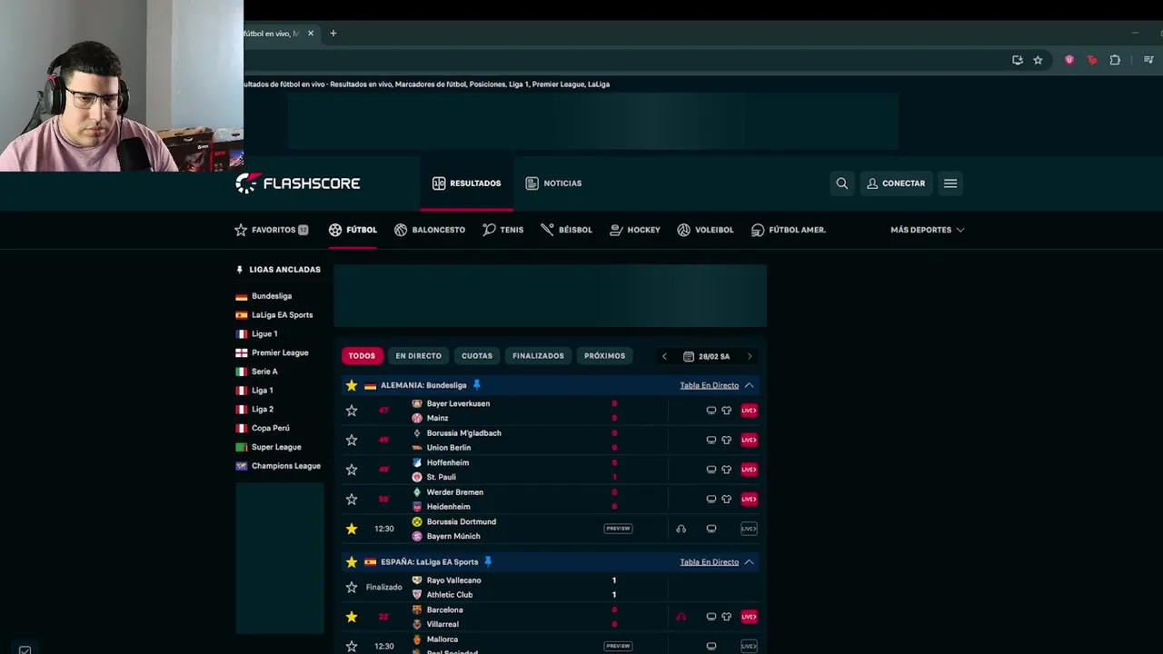Open the pink shield extension icon
The height and width of the screenshot is (654, 1163).
[x=1069, y=60]
